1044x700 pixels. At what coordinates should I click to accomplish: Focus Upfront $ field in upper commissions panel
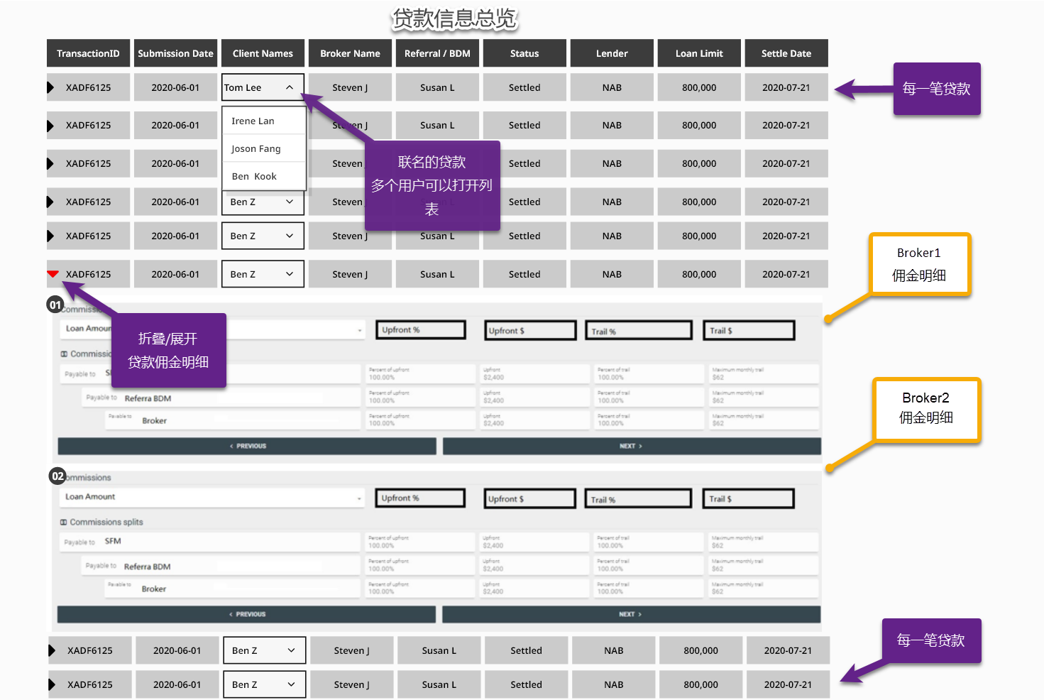pyautogui.click(x=531, y=331)
